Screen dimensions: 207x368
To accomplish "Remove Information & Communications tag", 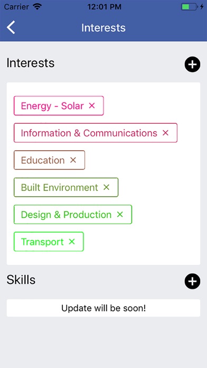I will point(165,133).
